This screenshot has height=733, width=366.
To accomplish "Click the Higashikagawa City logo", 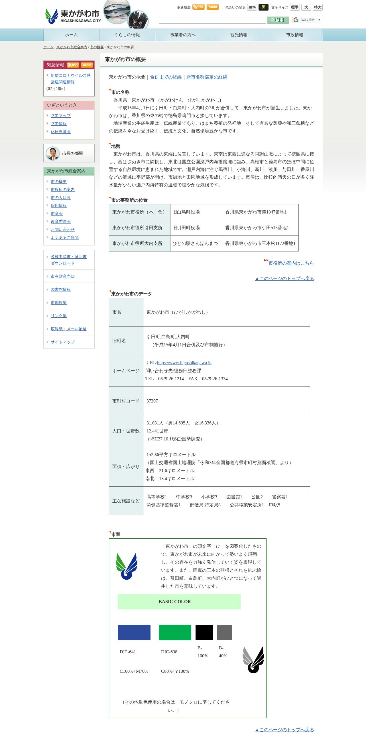I will (73, 16).
